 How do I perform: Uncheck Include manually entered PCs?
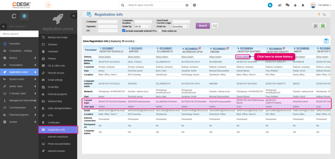coord(124,31)
